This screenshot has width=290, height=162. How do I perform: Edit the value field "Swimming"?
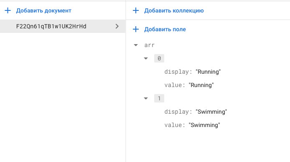(x=204, y=125)
